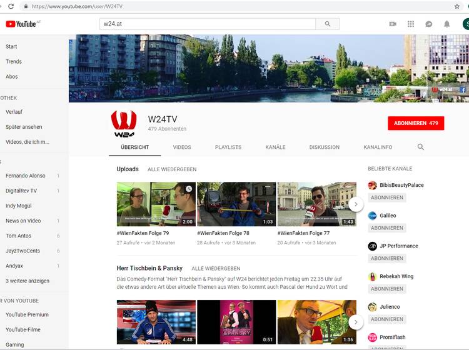Open the notifications bell

point(446,24)
